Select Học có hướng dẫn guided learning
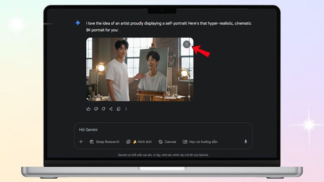The width and height of the screenshot is (324, 182). 200,141
